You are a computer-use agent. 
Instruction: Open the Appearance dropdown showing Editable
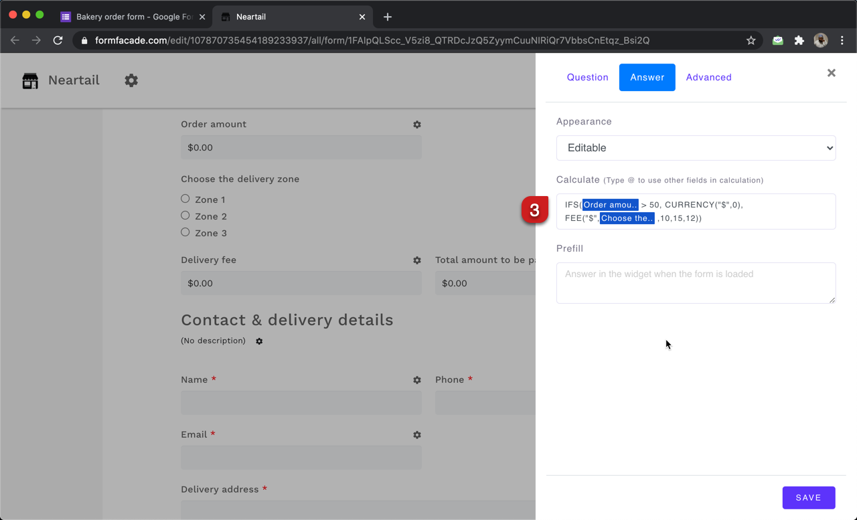tap(696, 148)
